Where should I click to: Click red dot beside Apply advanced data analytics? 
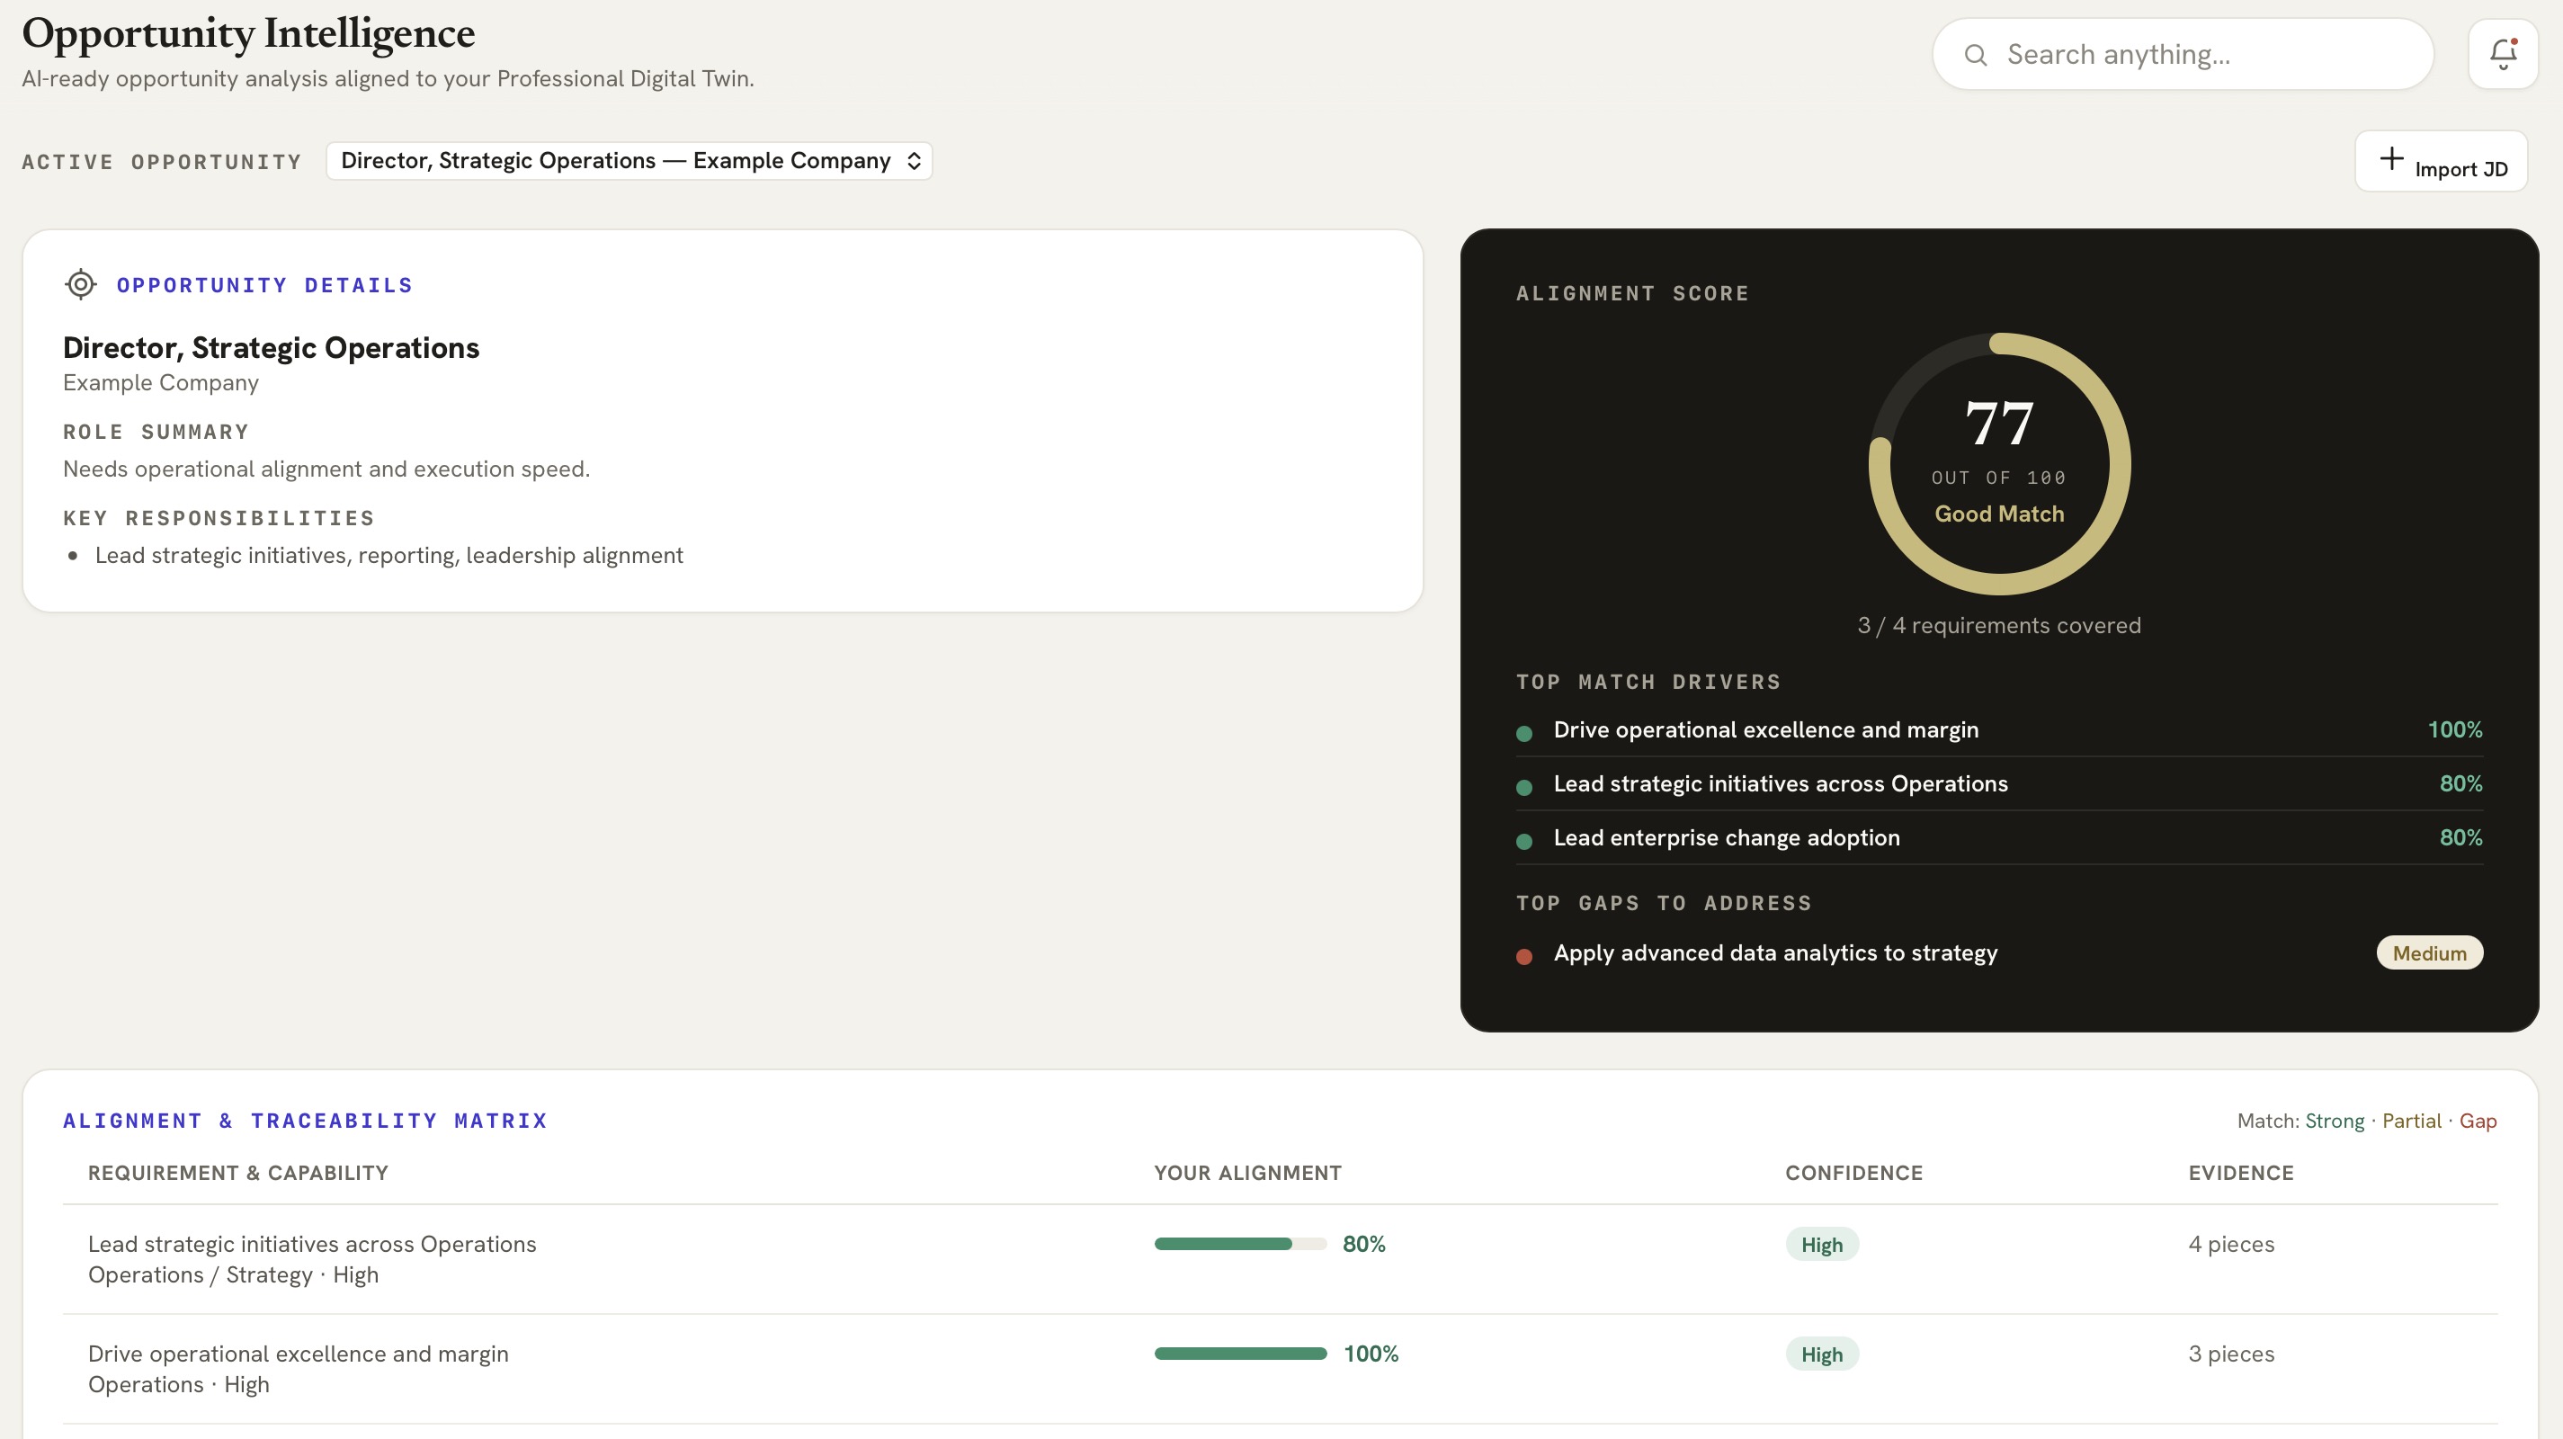(1524, 956)
